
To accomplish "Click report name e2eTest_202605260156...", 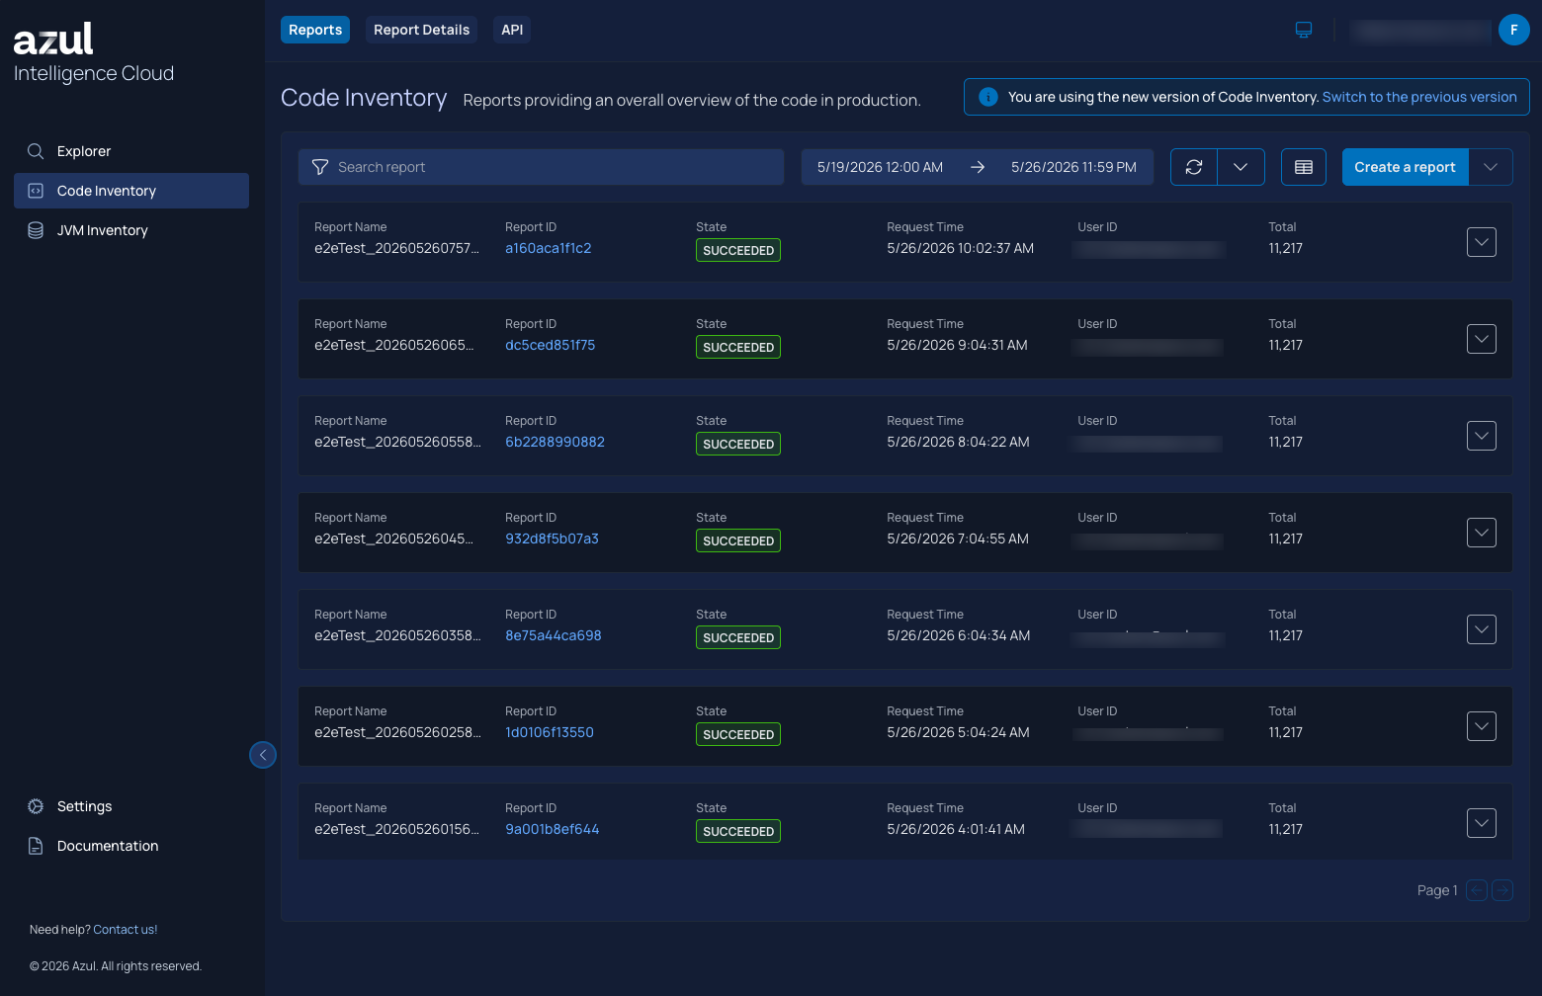I will [x=396, y=829].
